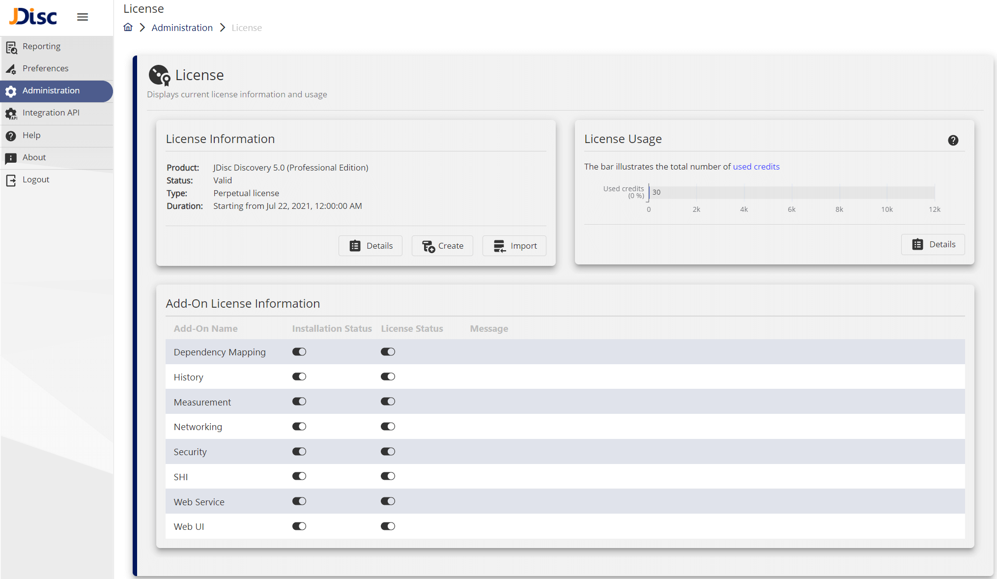Log out via sidebar Logout

click(36, 179)
